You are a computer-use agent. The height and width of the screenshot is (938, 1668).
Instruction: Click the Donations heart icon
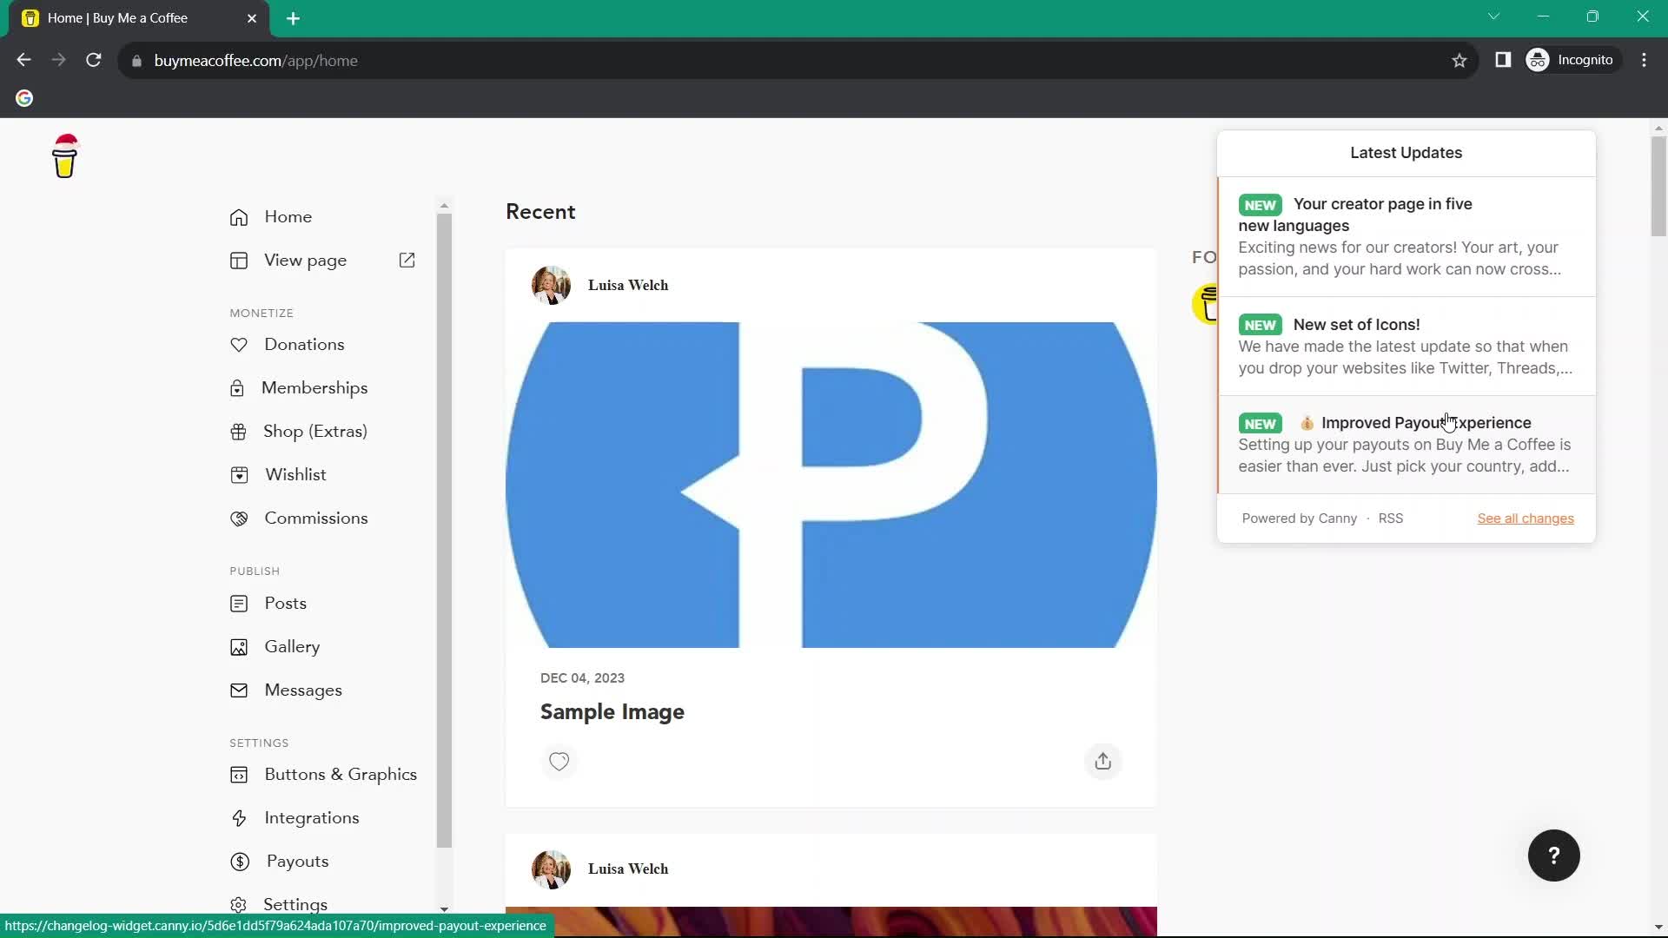[x=239, y=345]
